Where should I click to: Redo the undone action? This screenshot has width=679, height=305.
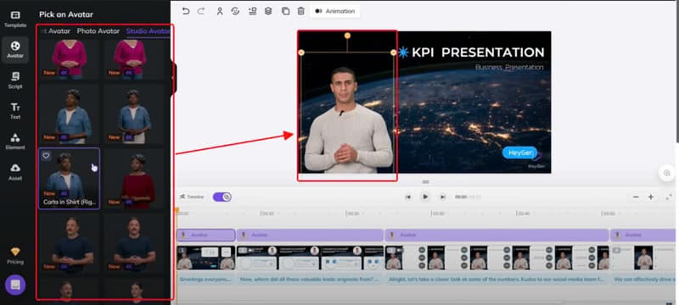[x=201, y=11]
